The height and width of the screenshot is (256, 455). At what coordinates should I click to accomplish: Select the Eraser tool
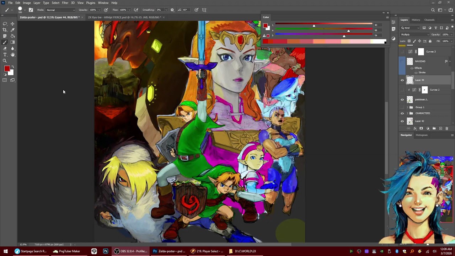pos(5,48)
